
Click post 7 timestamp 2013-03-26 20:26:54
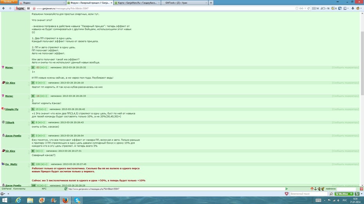point(71,136)
